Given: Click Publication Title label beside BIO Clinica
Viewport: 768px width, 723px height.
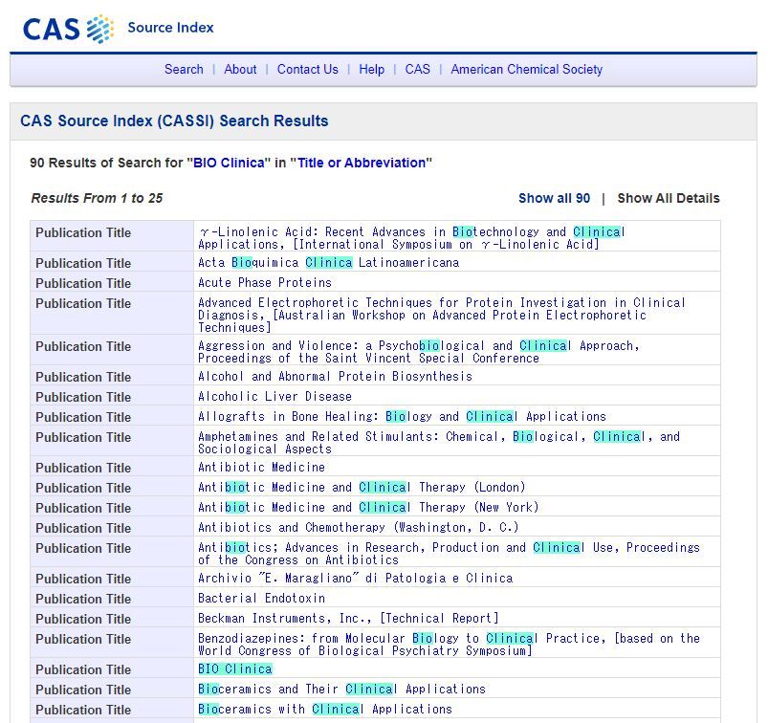Looking at the screenshot, I should [83, 669].
